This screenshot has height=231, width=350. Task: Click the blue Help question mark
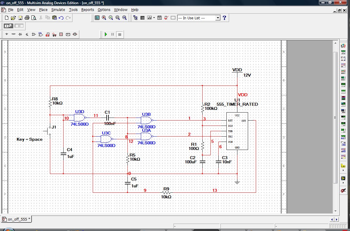[224, 18]
